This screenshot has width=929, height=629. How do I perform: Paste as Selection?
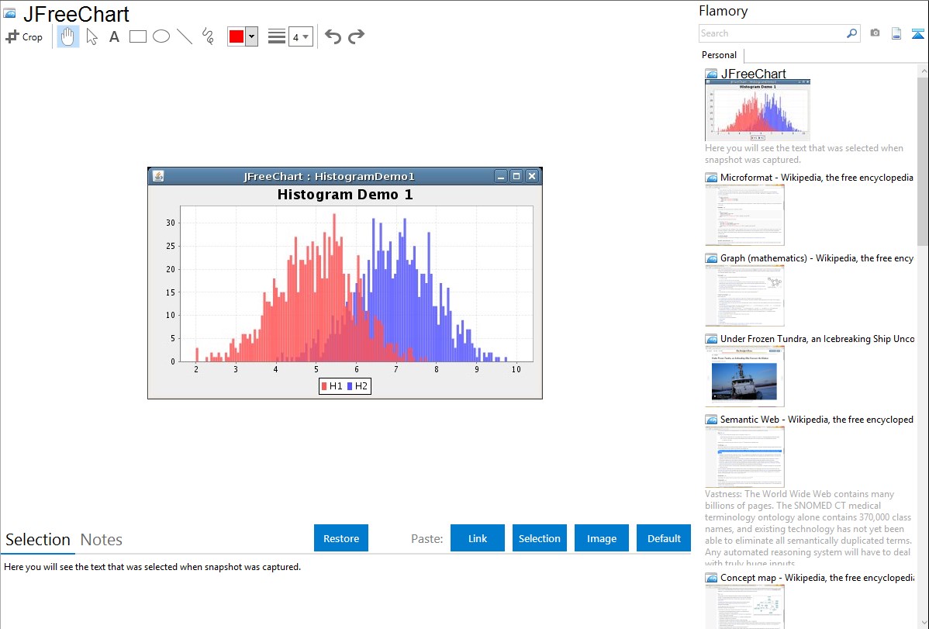(539, 538)
